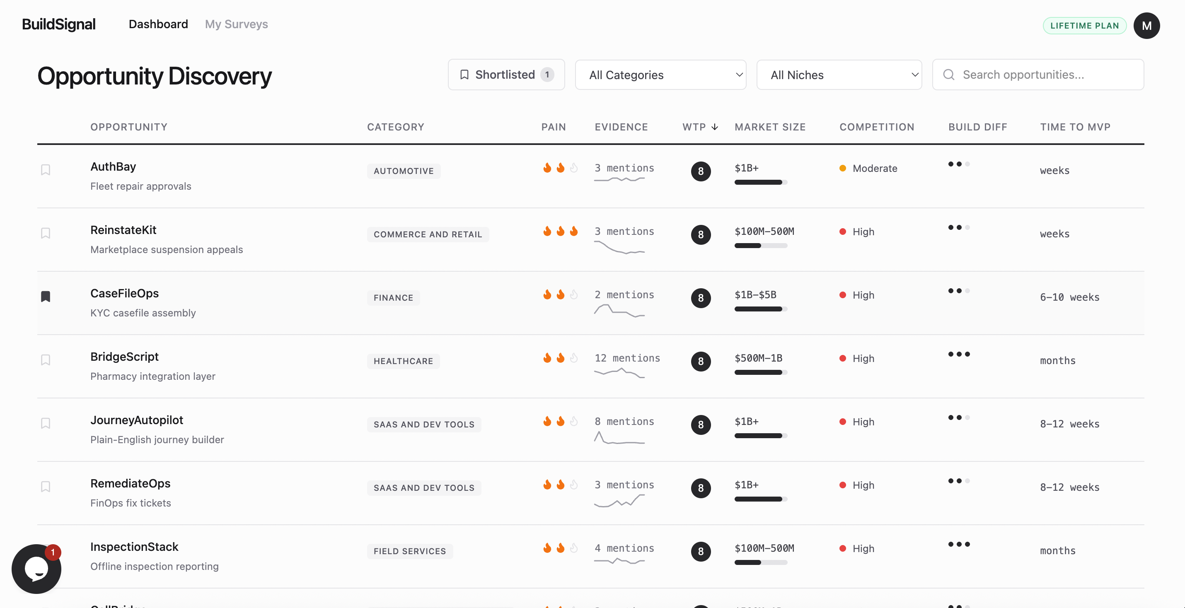Click ReinstateKit market size bar
Screen dimensions: 1185x608
pyautogui.click(x=761, y=246)
